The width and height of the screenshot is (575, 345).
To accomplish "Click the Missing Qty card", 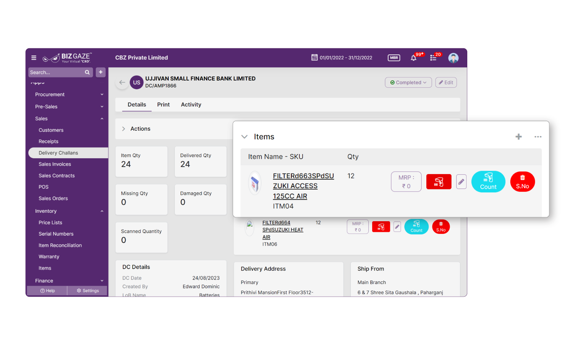I will pyautogui.click(x=141, y=199).
